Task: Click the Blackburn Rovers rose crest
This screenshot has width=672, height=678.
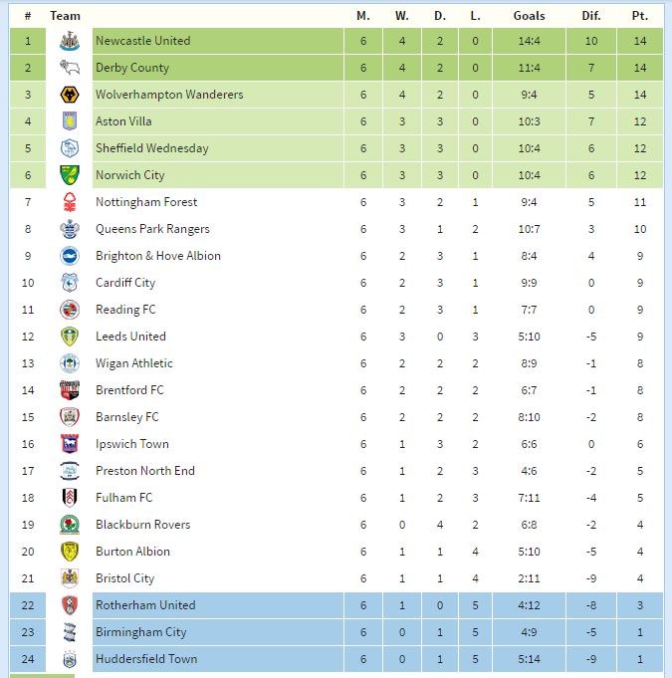Action: coord(69,525)
